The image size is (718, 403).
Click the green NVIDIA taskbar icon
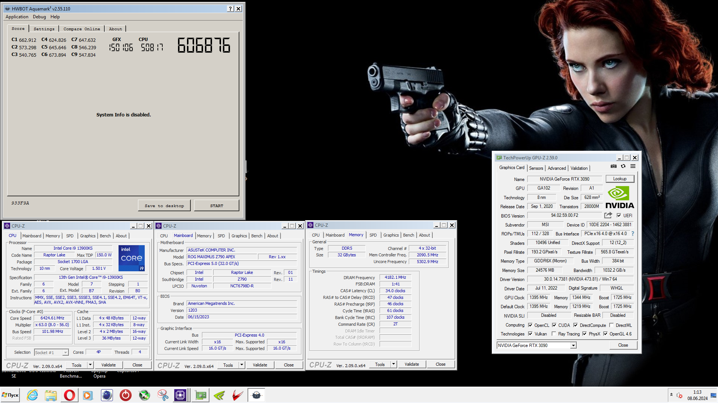(220, 395)
